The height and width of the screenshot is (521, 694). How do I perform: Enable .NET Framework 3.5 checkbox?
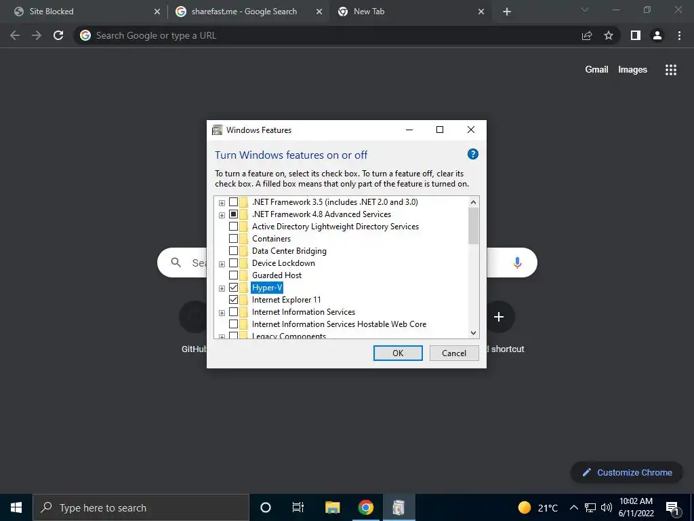click(x=233, y=202)
